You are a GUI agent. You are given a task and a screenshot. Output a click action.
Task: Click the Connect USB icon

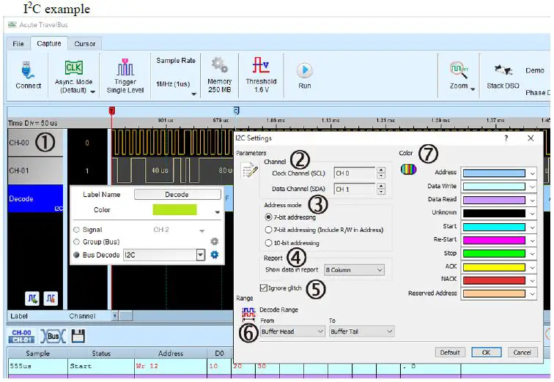pos(28,68)
